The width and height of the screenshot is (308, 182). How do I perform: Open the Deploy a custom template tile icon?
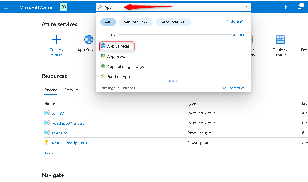tap(280, 39)
